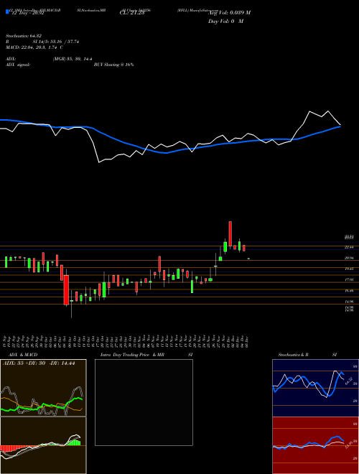Viewport: 359px width, 474px height.
Task: Click the 19.45 price axis label
Action: click(x=349, y=269)
